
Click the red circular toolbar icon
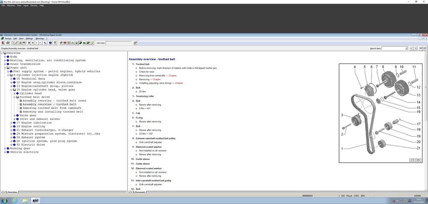pyautogui.click(x=65, y=43)
